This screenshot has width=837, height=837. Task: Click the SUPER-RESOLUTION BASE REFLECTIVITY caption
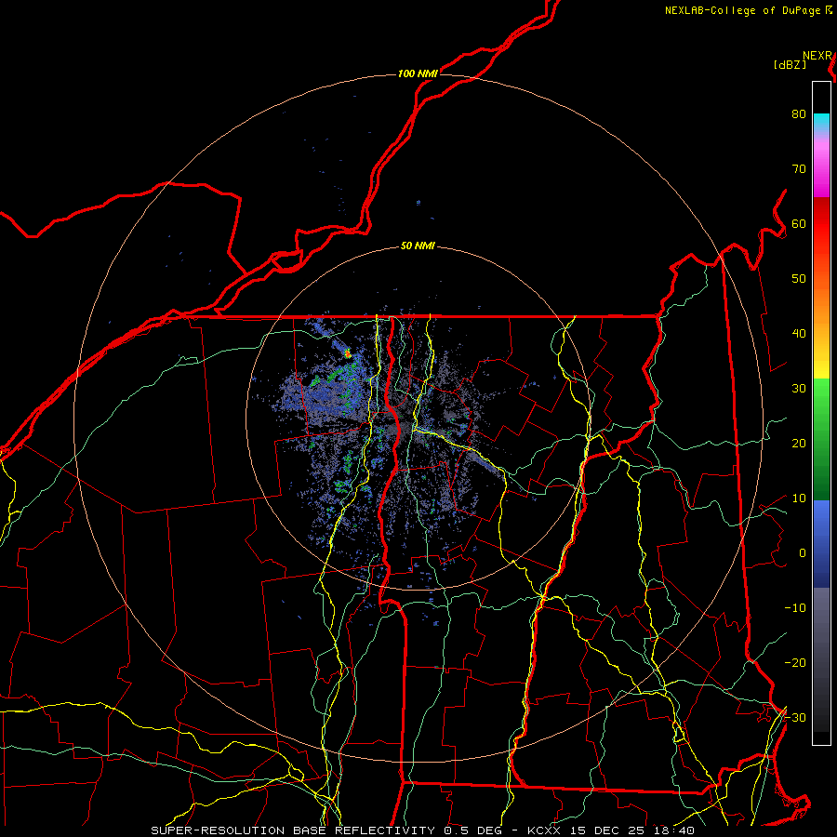(x=293, y=830)
